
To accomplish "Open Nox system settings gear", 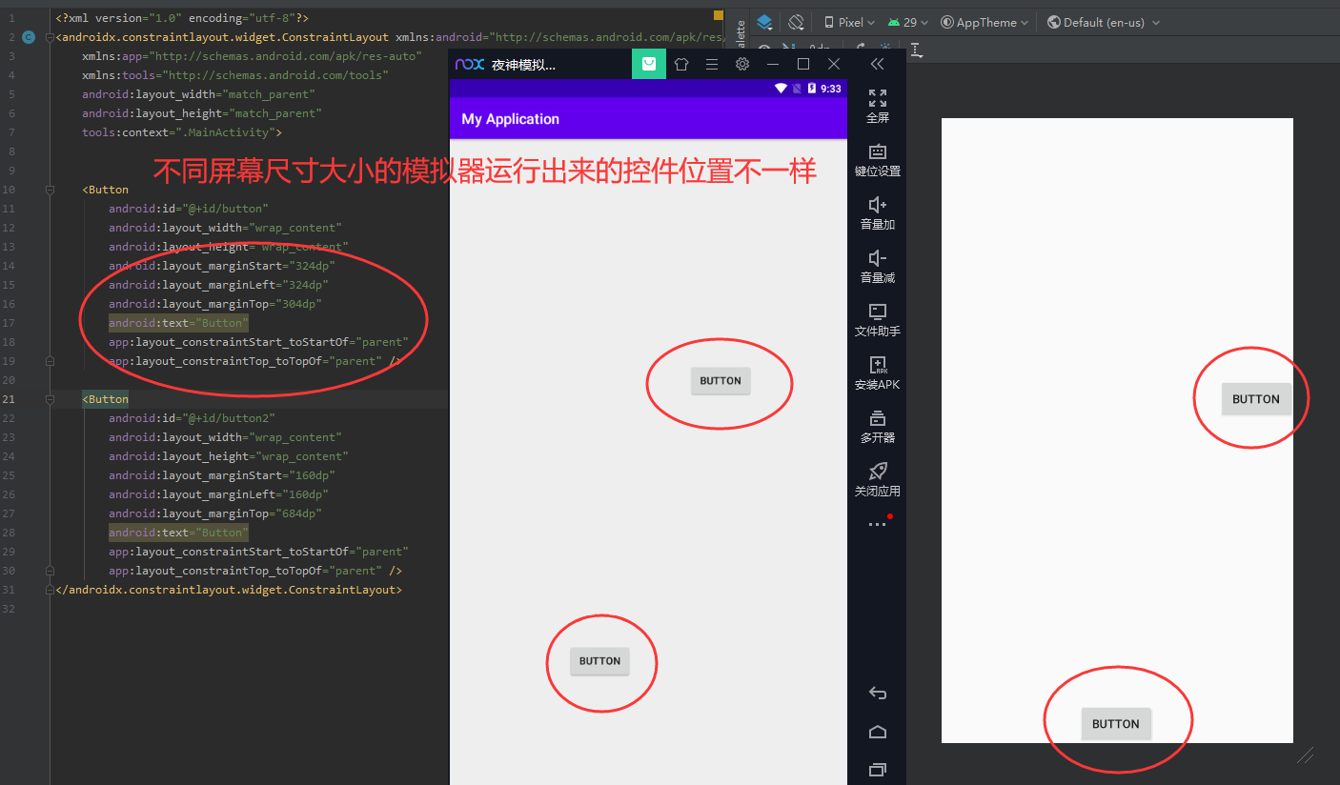I will [742, 64].
